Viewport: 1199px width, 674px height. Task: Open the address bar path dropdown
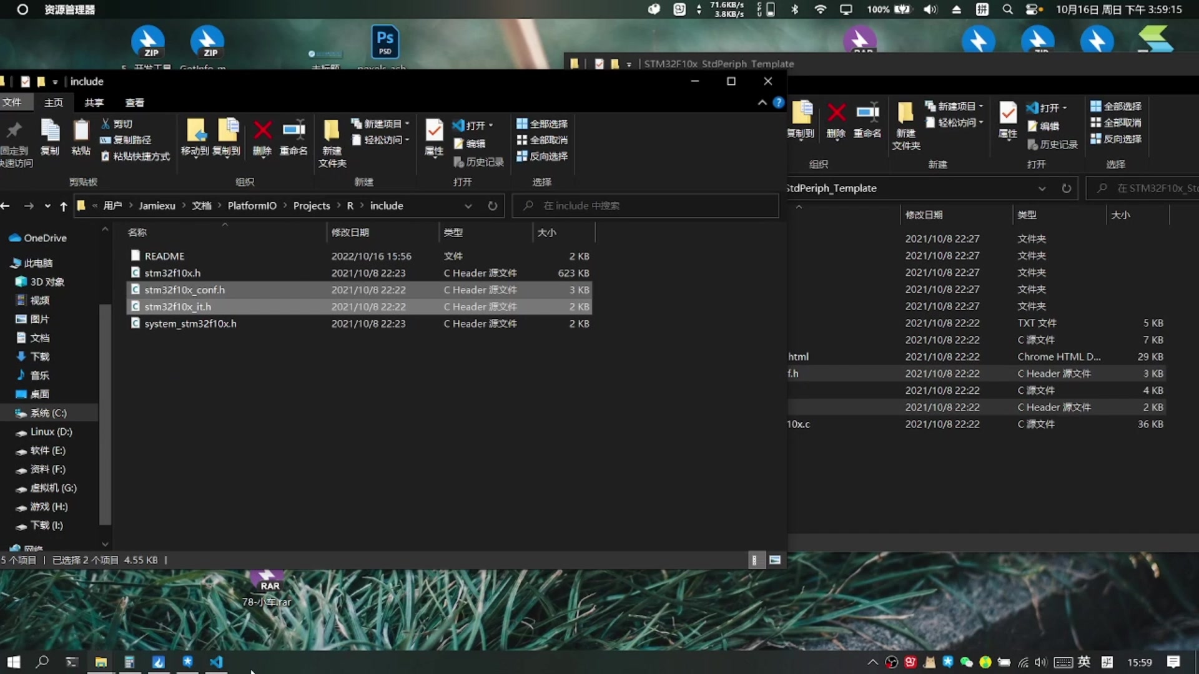coord(468,205)
